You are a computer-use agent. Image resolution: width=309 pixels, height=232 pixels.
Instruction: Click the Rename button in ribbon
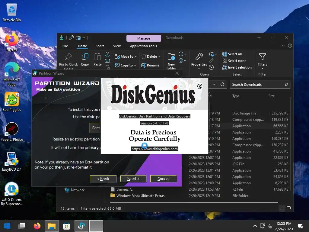[x=150, y=65]
